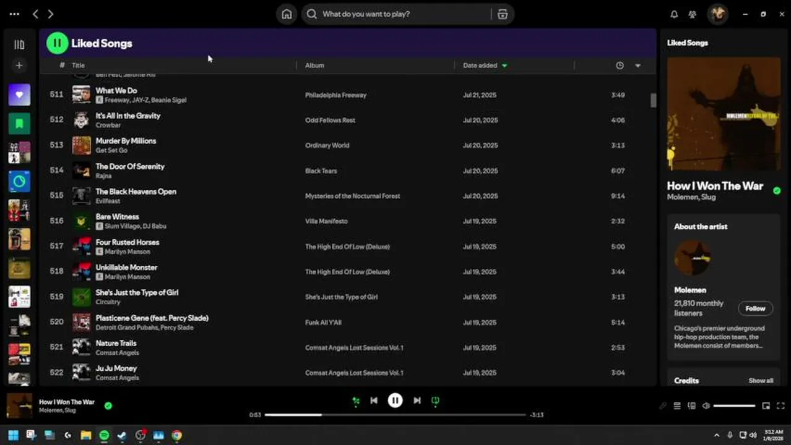The image size is (791, 445).
Task: Click the # column header
Action: point(62,66)
